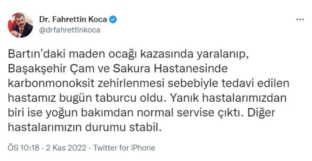Click the word Hastanesinde in the tweet
This screenshot has height=161, width=312.
click(x=191, y=69)
